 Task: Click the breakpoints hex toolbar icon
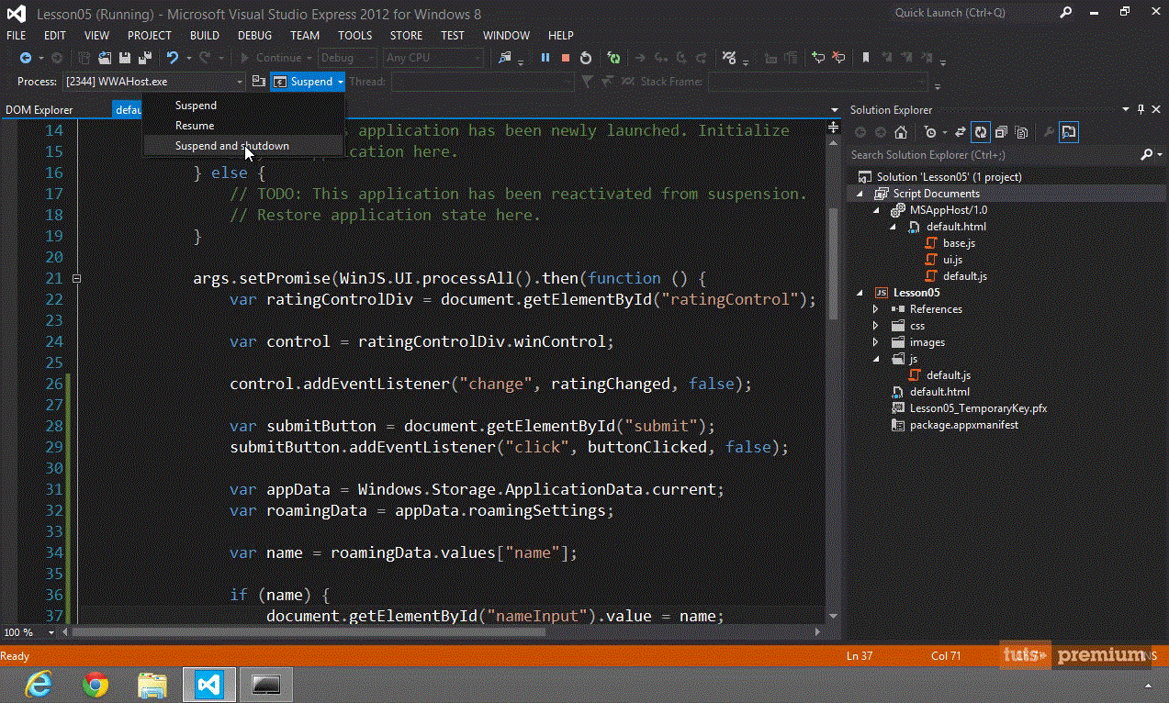[x=730, y=58]
